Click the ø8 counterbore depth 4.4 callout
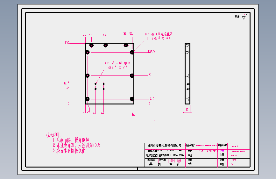This screenshot has height=179, width=276. pos(159,38)
